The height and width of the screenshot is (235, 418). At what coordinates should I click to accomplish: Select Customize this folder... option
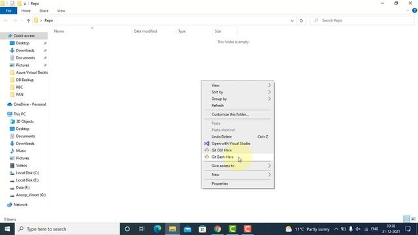pyautogui.click(x=238, y=114)
